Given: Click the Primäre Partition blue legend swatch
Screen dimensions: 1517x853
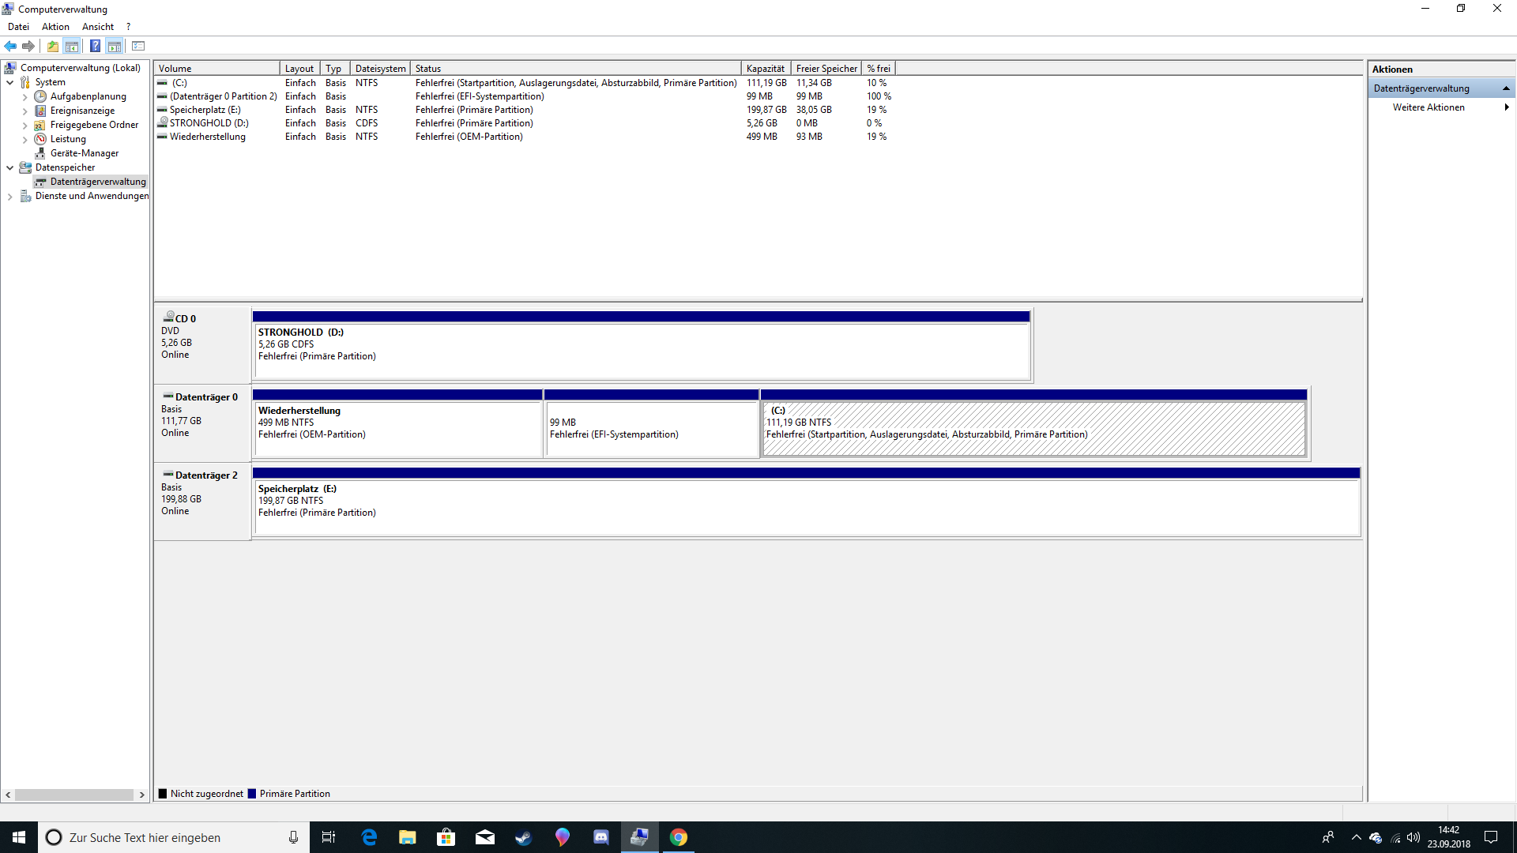Looking at the screenshot, I should [x=252, y=794].
